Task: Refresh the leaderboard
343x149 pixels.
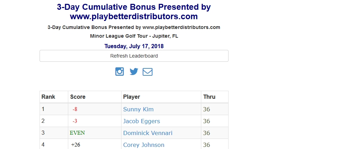Action: pos(134,56)
